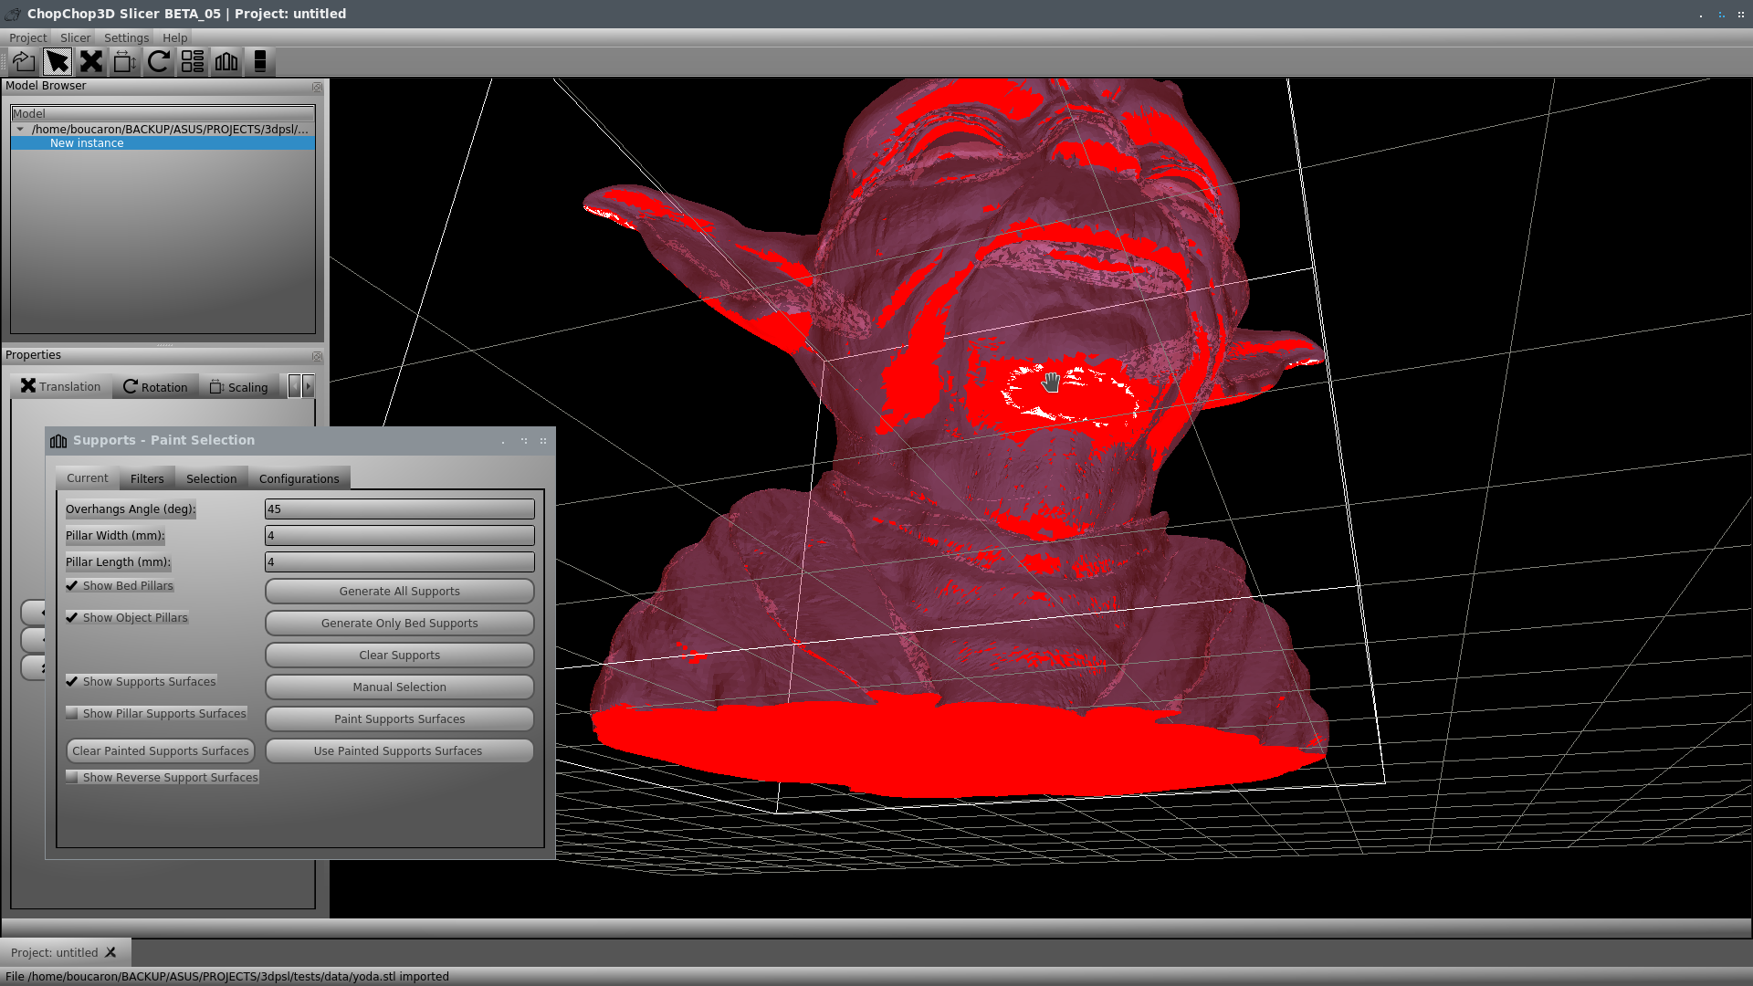
Task: Open the supports pillars toolbar icon
Action: pos(226,61)
